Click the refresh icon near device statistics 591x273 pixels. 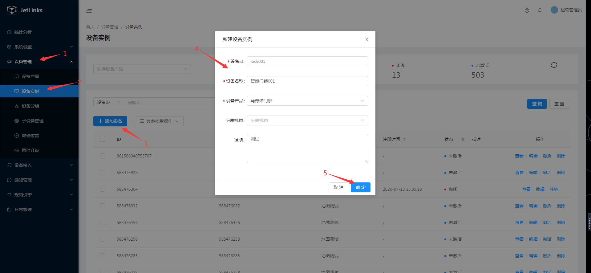point(554,65)
